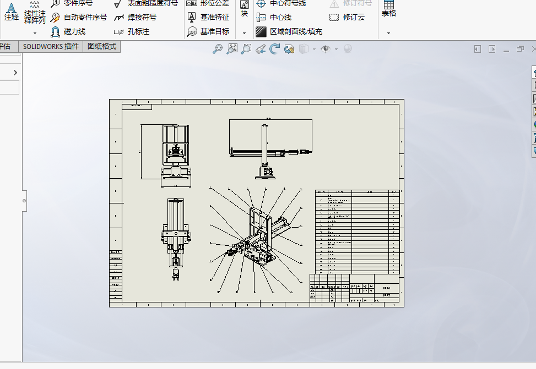536x369 pixels.
Task: Select the exploded isometric view with balloons
Action: click(x=256, y=240)
